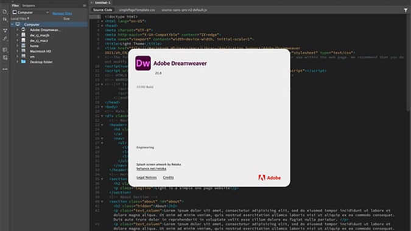Select the Inspect mode icon
Viewport: 411px width, 231px height.
click(x=5, y=38)
